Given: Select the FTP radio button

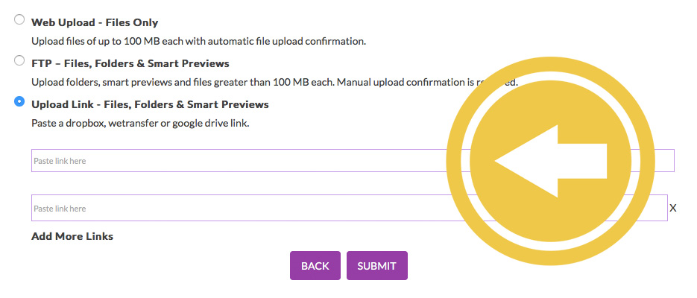Looking at the screenshot, I should point(19,60).
